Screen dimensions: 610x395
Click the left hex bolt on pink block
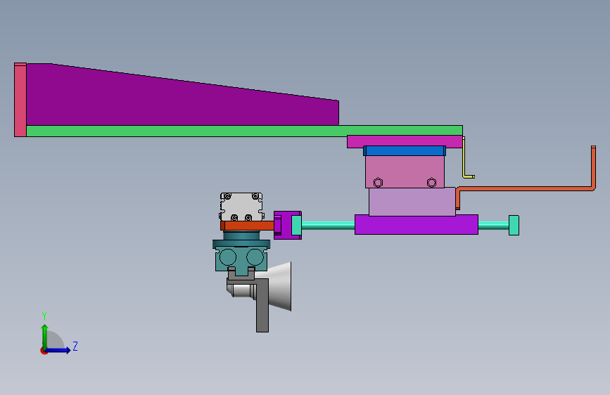click(x=378, y=182)
